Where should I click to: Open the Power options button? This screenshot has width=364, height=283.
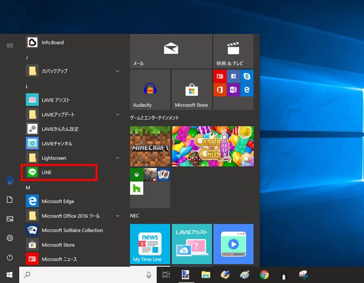click(x=10, y=258)
